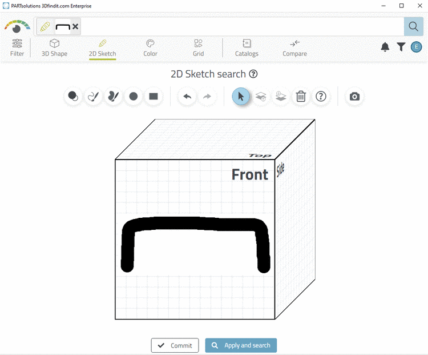Click the Front label on cube

(x=250, y=174)
